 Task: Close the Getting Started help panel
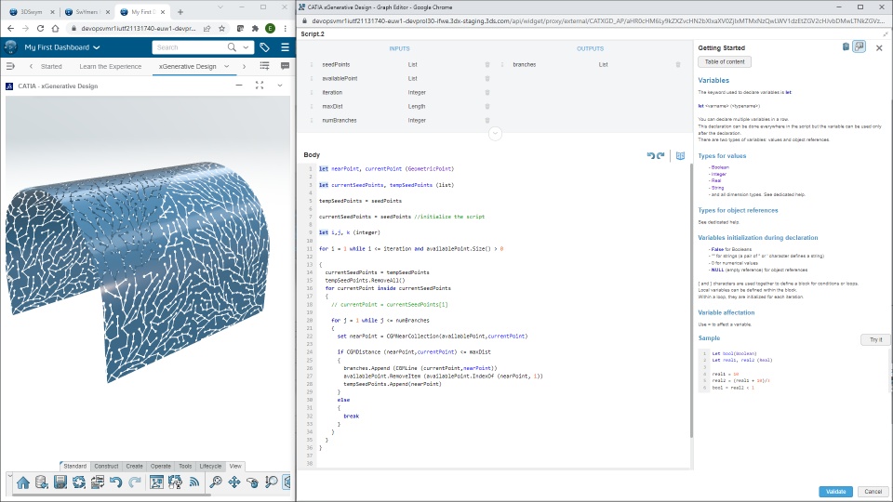pos(879,47)
